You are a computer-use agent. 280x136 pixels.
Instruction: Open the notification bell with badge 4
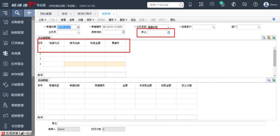coord(222,4)
